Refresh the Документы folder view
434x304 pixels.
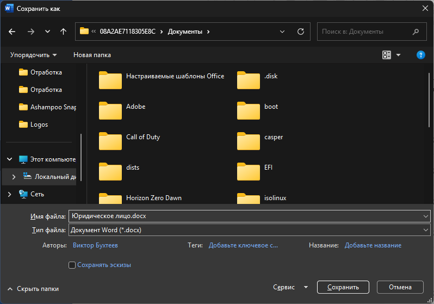coord(300,32)
